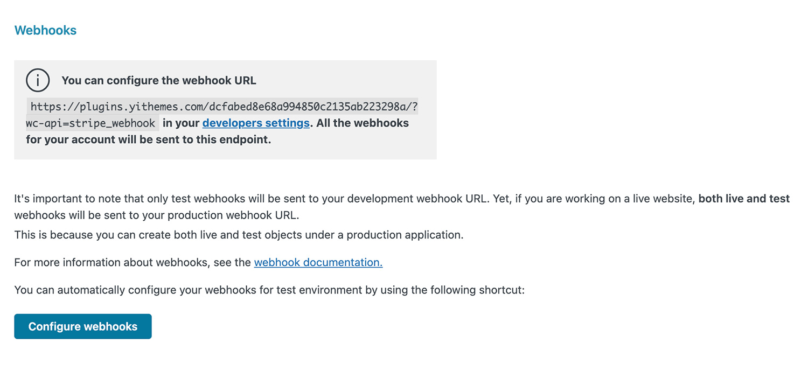Click the 'For more information about webhooks' text
The height and width of the screenshot is (378, 808).
coord(133,262)
